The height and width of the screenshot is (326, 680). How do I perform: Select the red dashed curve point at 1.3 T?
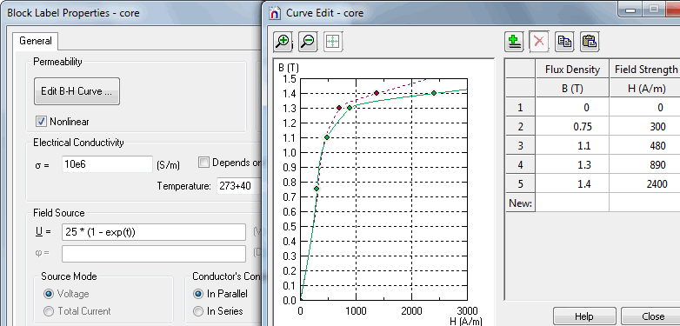click(x=339, y=108)
